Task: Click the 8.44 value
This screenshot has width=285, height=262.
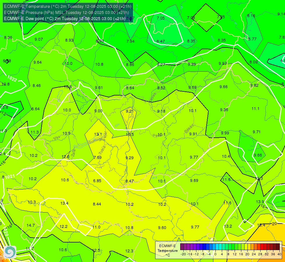Action: click(x=97, y=204)
